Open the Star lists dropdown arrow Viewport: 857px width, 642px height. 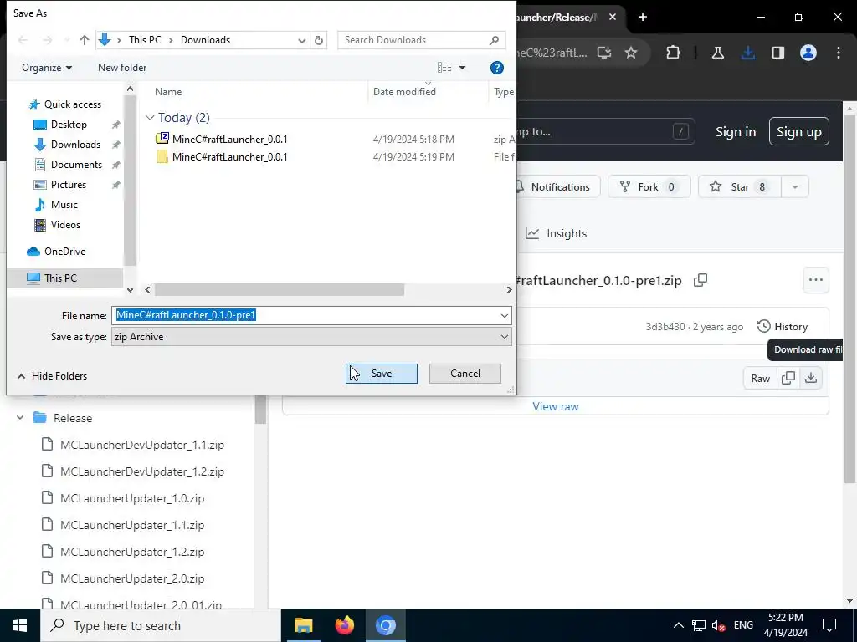pyautogui.click(x=795, y=186)
